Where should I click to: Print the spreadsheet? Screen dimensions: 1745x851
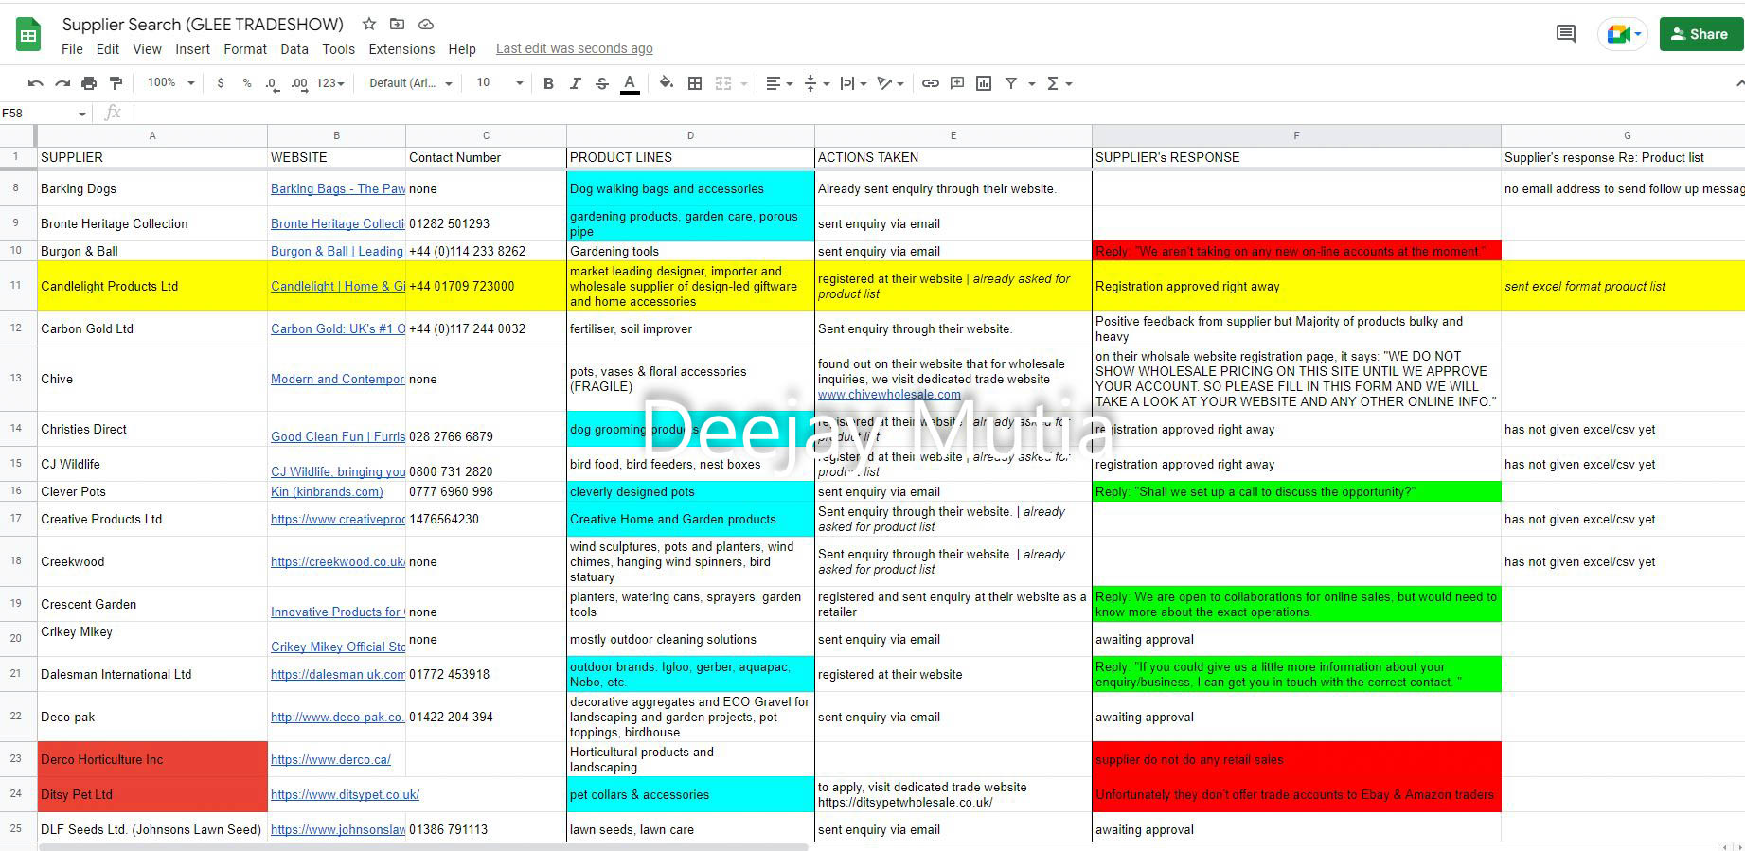click(89, 83)
